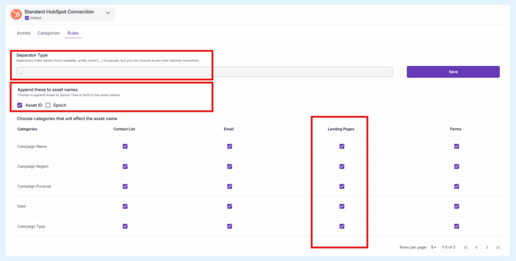This screenshot has height=261, width=516.
Task: Uncheck Campaign Name for Contact List
Action: (125, 146)
